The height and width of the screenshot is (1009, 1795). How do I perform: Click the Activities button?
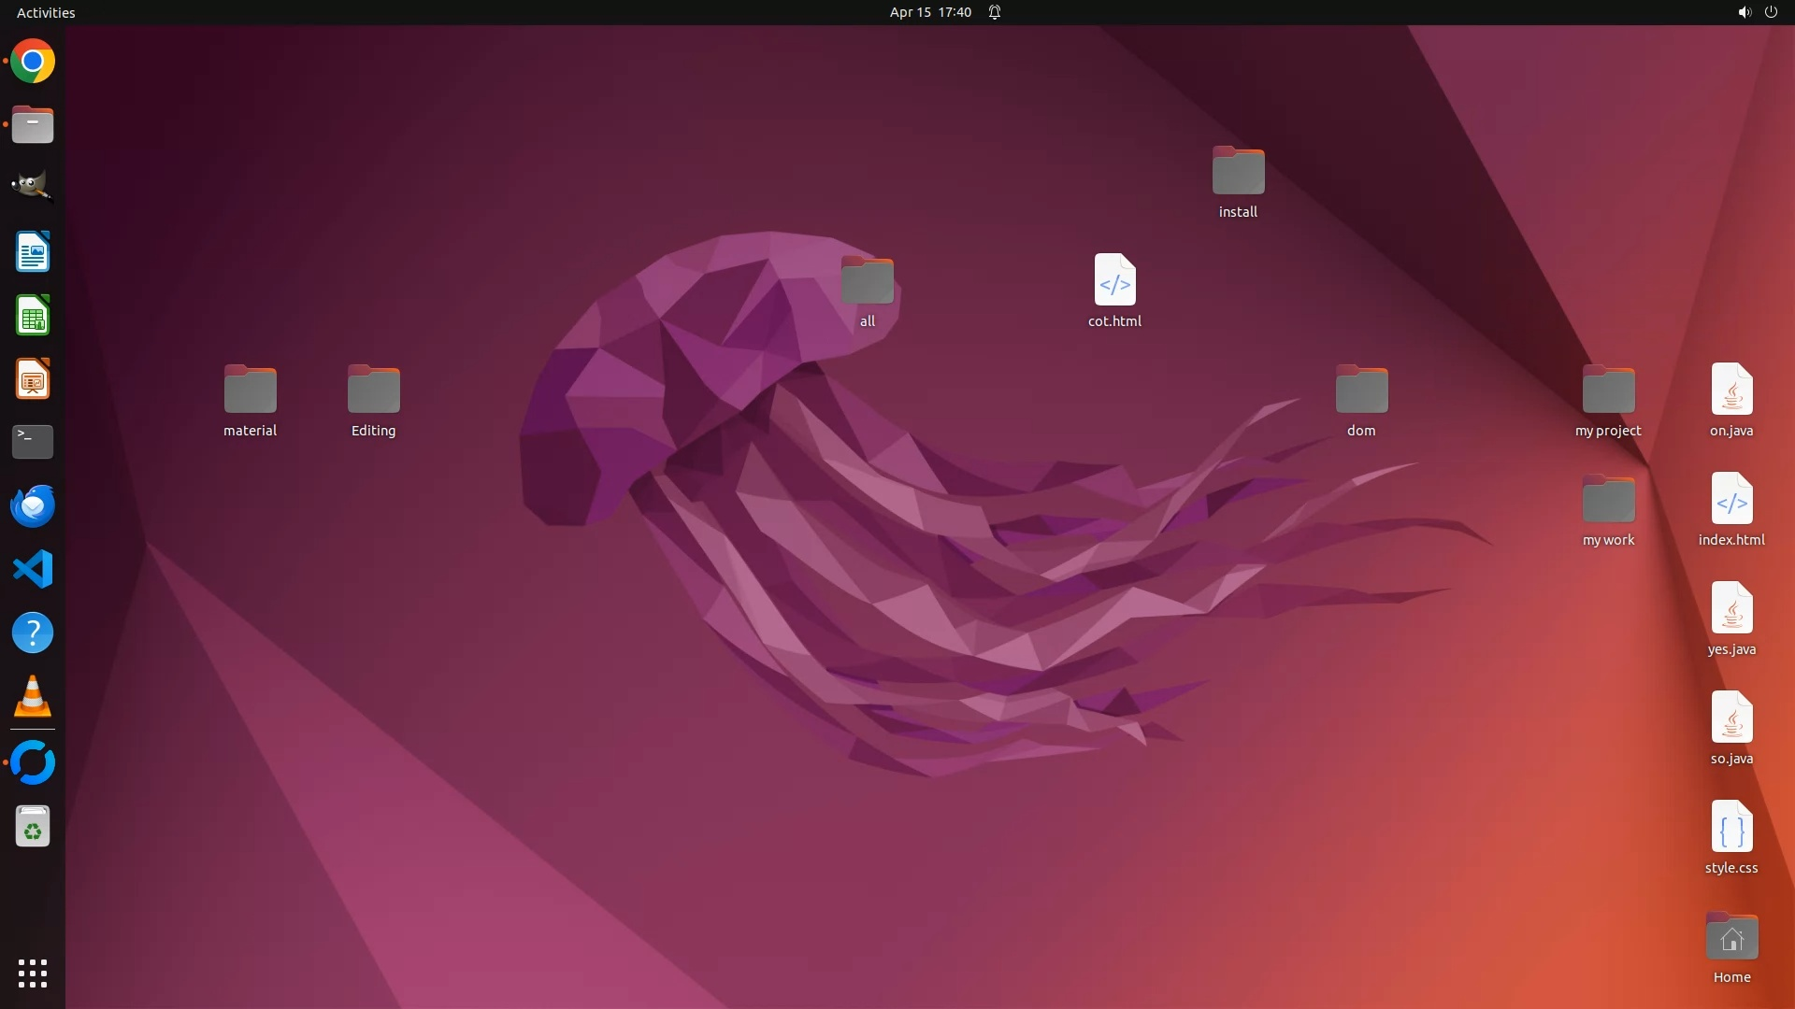[46, 12]
